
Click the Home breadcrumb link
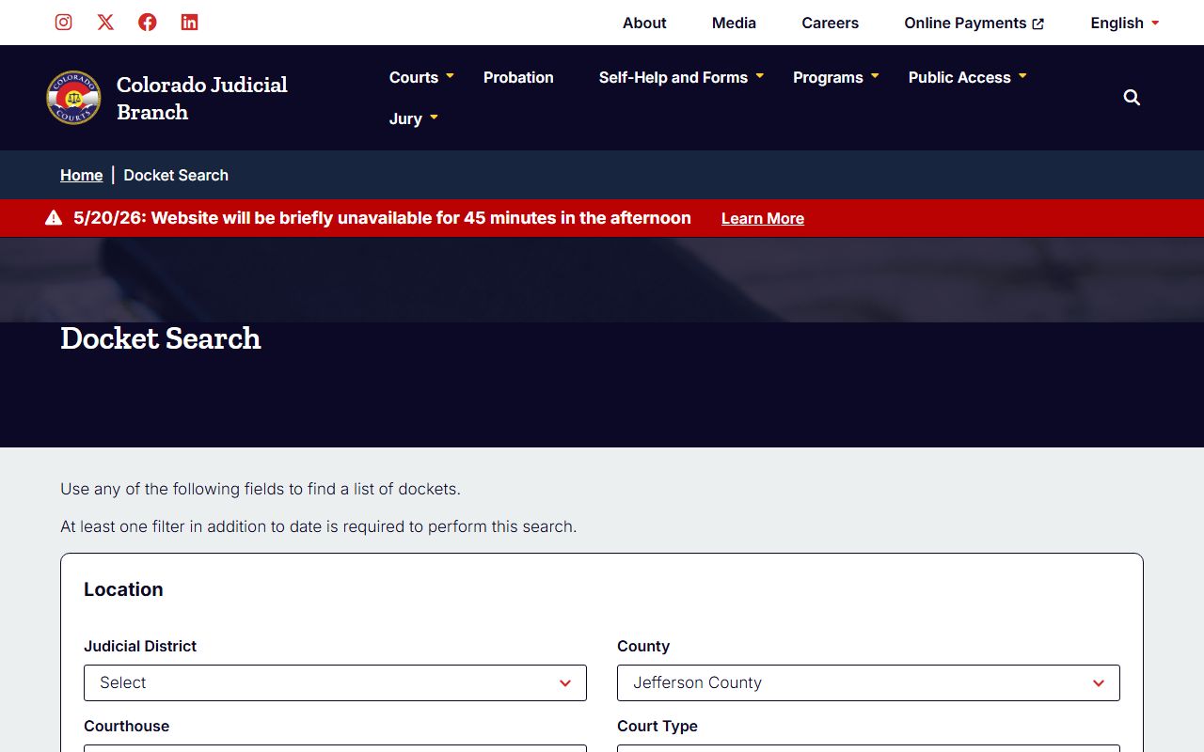point(81,175)
